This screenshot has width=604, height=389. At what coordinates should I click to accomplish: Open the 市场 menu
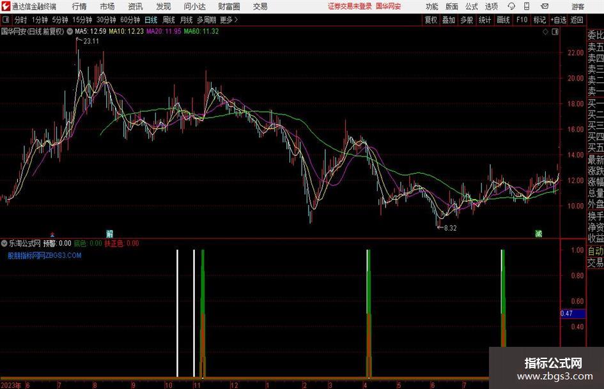(x=107, y=6)
